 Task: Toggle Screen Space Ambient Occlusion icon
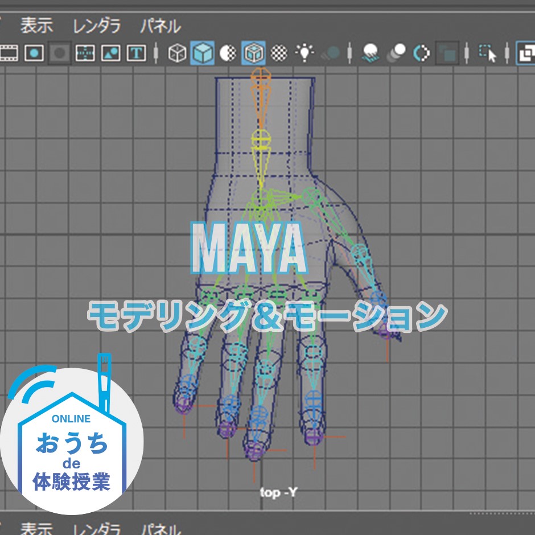coord(371,53)
